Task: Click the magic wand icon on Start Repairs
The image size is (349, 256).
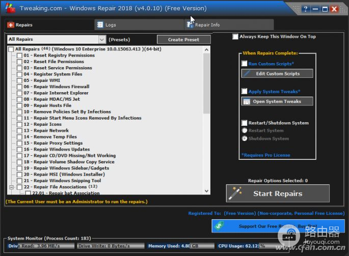Action: (x=236, y=193)
